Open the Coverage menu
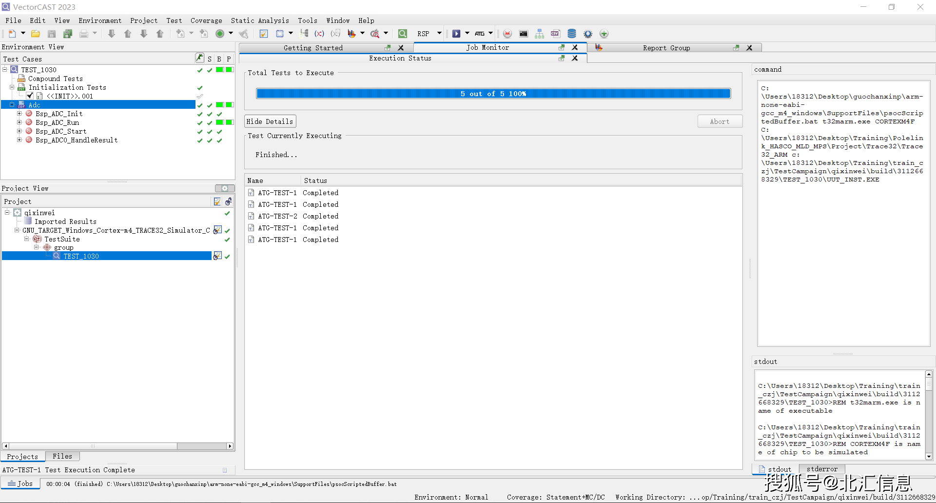Viewport: 936px width, 503px height. click(206, 20)
